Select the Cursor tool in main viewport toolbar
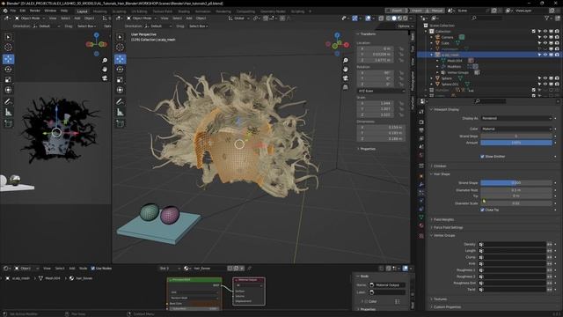563x317 pixels. coord(120,47)
